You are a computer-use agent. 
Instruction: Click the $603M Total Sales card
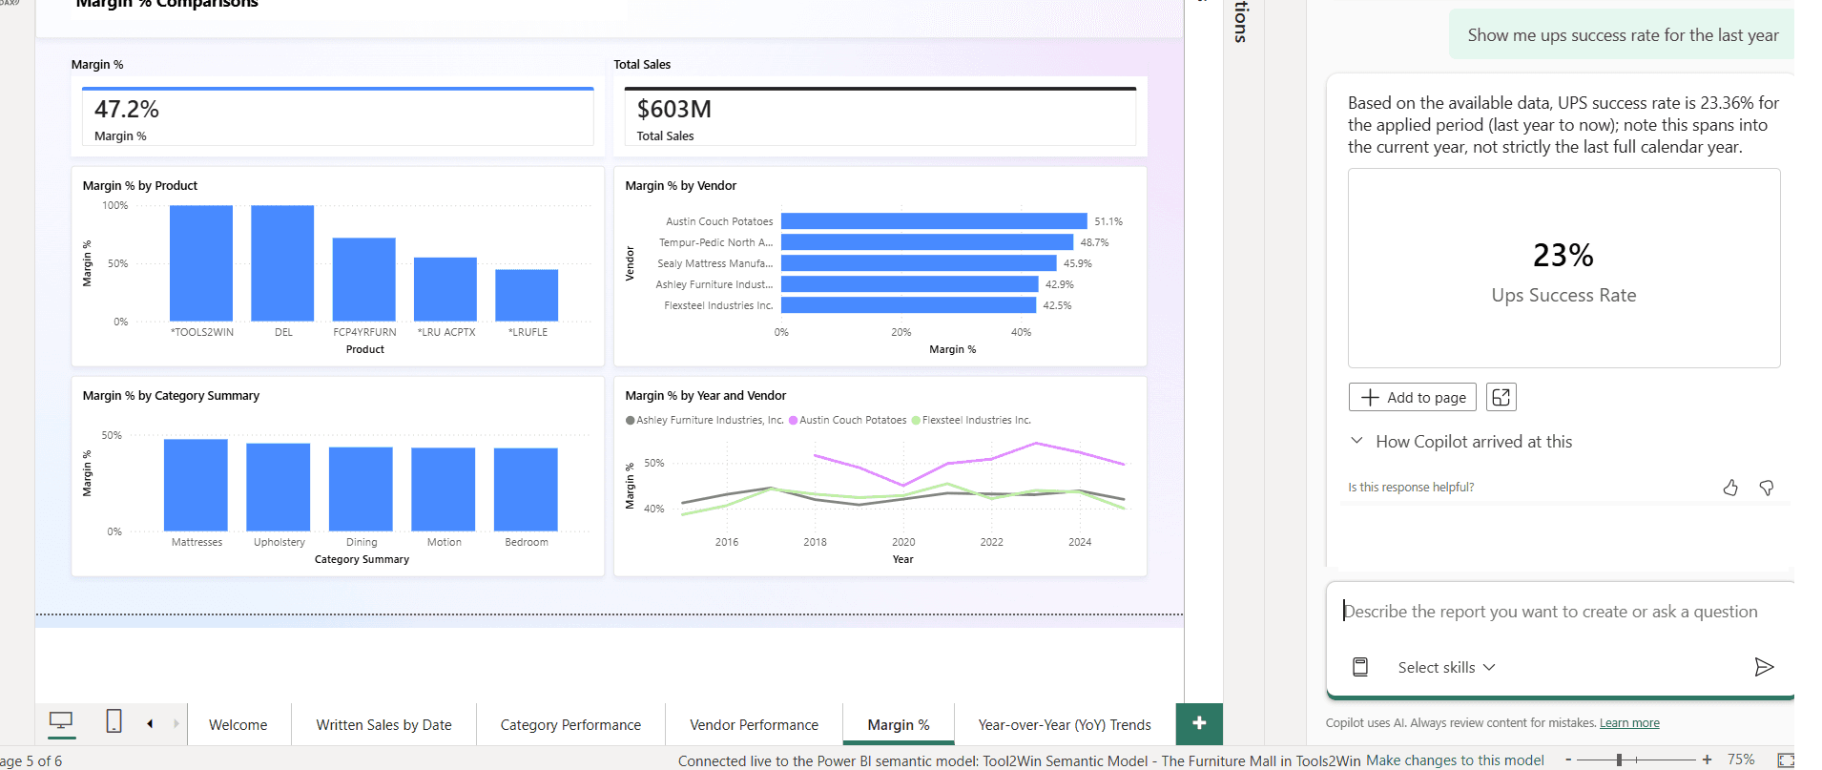click(880, 116)
